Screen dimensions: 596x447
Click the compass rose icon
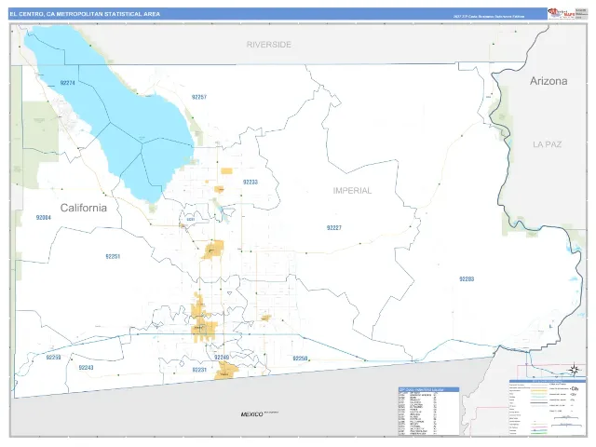tap(574, 369)
